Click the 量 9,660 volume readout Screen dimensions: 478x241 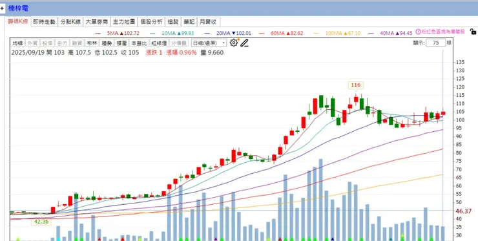(x=212, y=52)
